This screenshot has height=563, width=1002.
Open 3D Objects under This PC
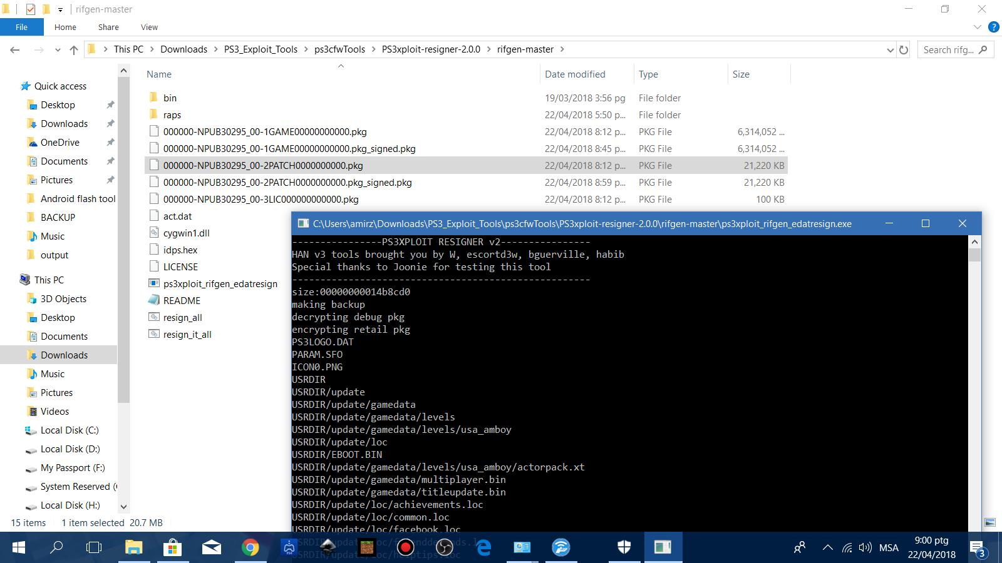pos(63,299)
